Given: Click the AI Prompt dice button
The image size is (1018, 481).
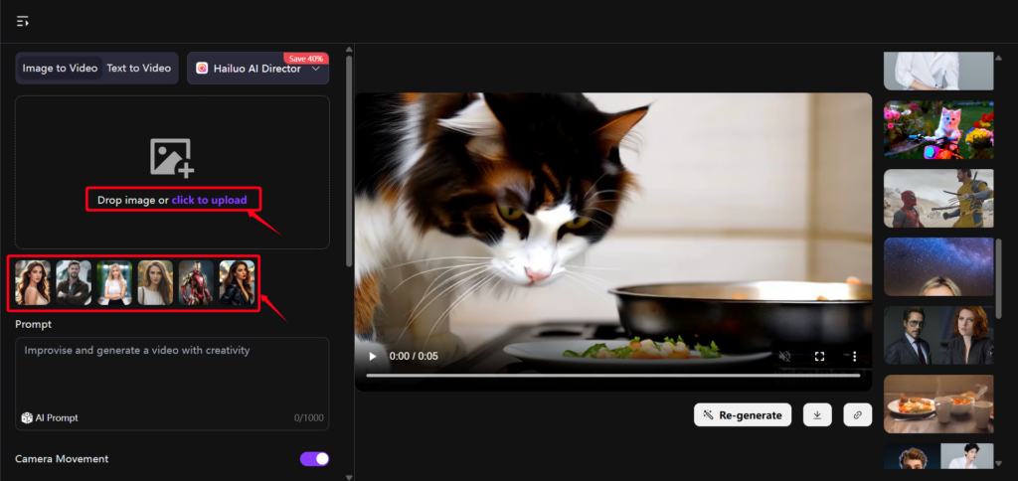Looking at the screenshot, I should (x=50, y=418).
